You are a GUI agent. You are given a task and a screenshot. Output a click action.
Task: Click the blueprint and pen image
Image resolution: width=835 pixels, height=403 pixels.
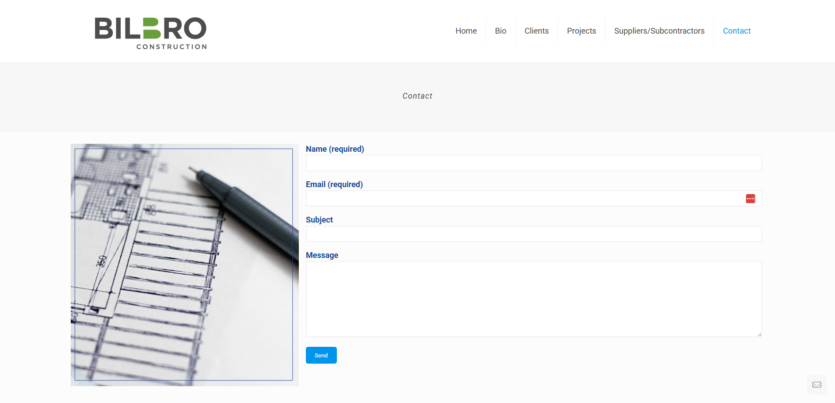coord(184,265)
